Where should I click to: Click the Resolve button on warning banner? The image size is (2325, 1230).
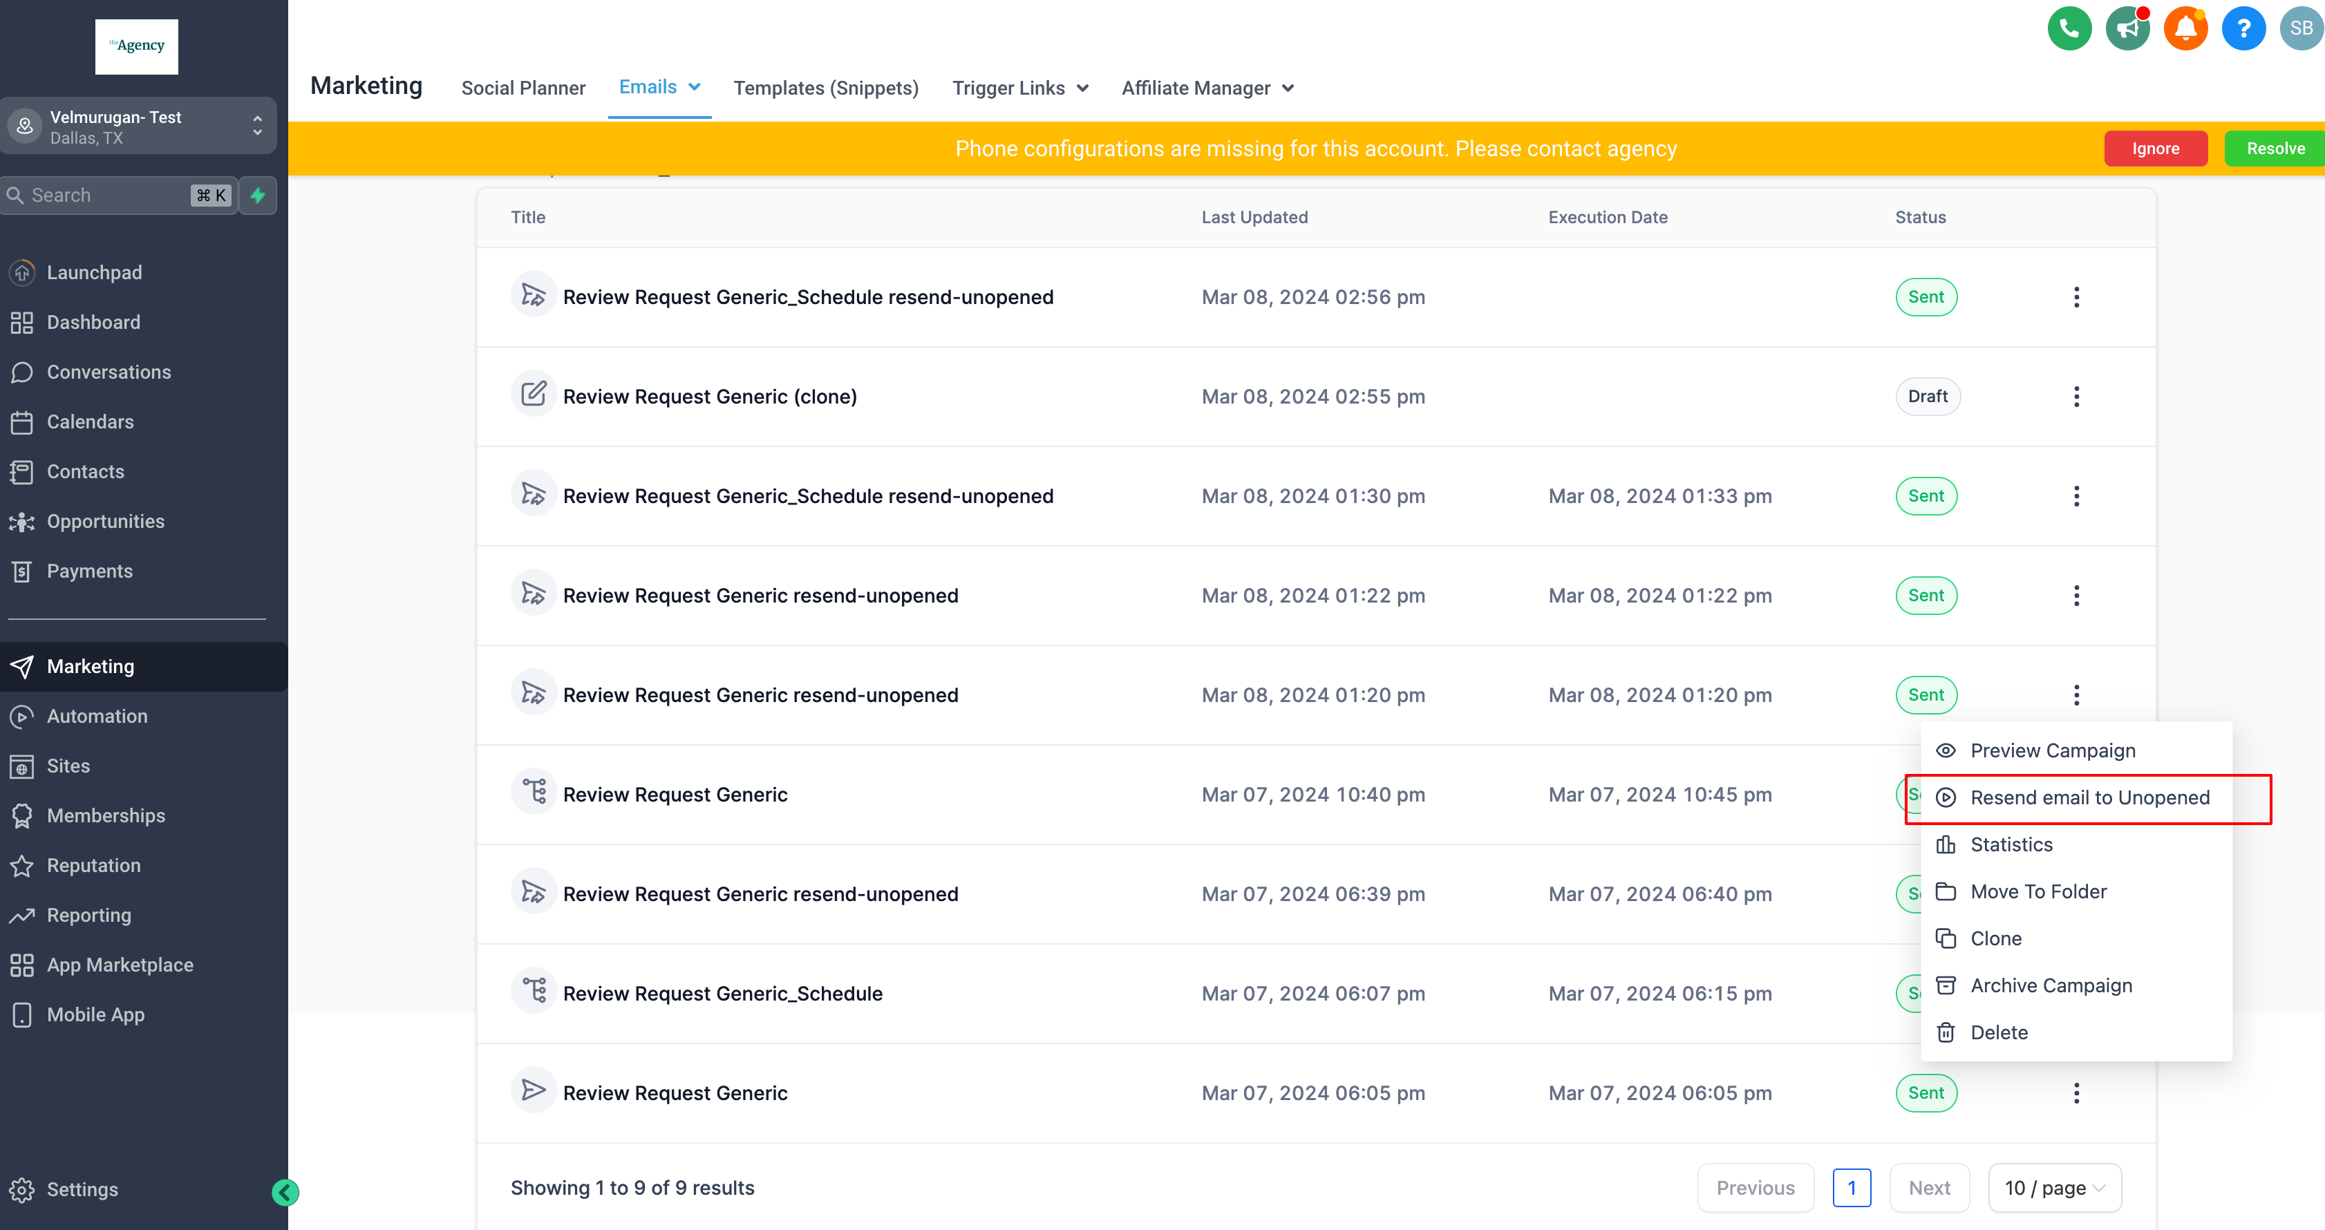[x=2275, y=148]
